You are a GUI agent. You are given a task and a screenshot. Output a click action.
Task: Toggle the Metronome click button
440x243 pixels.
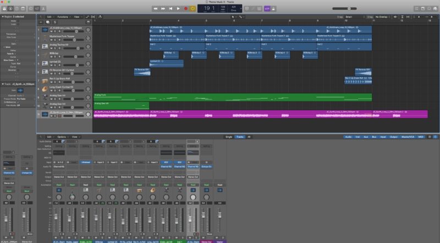point(273,9)
